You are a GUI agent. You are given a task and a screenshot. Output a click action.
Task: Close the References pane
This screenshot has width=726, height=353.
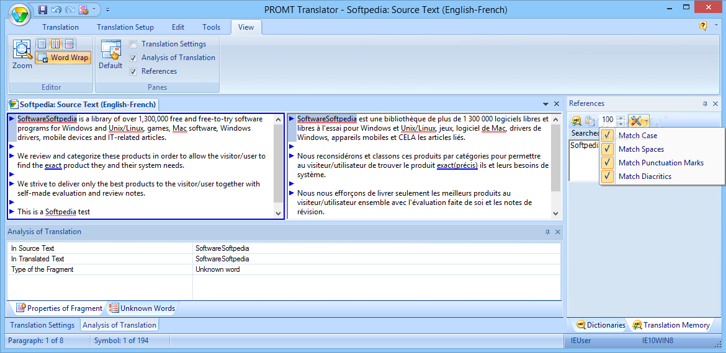[716, 103]
